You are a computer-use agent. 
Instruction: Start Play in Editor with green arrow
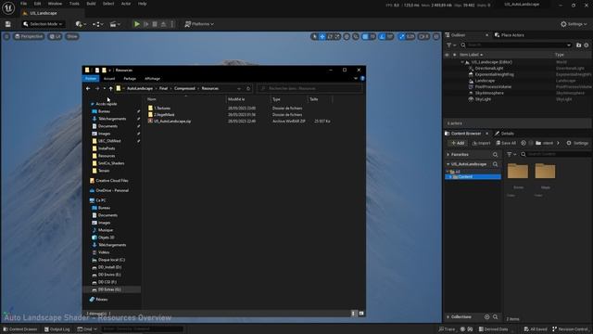[137, 24]
